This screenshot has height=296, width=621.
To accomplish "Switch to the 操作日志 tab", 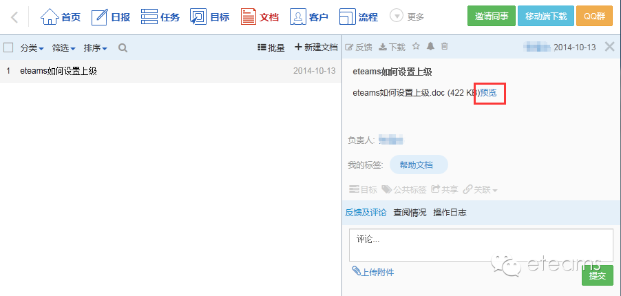I will [450, 213].
